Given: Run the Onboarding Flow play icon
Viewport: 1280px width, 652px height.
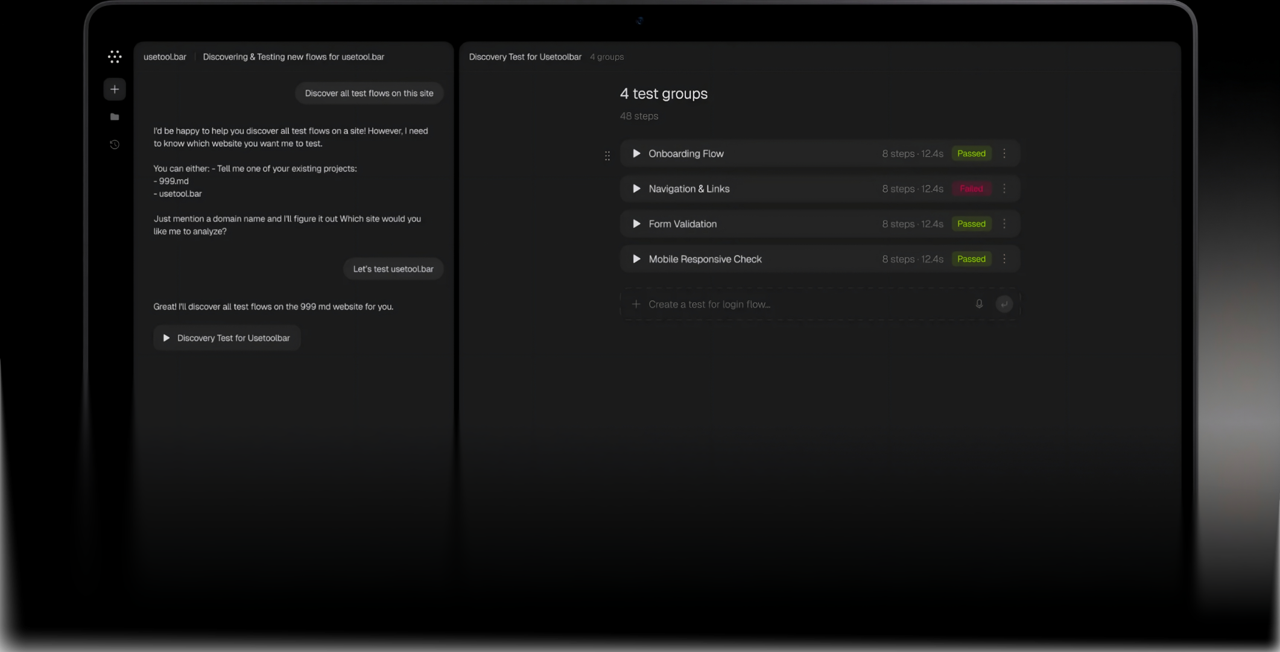Looking at the screenshot, I should pyautogui.click(x=636, y=154).
